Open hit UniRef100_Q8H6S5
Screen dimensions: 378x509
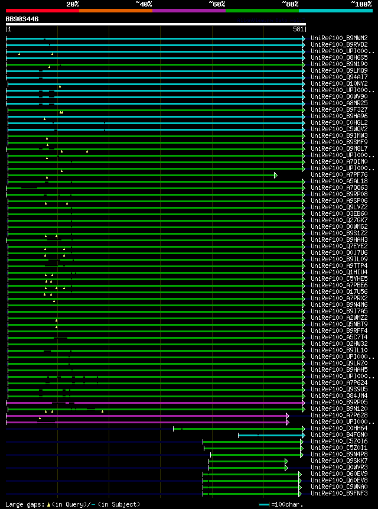point(339,58)
